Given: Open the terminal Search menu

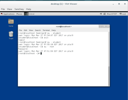Looking at the screenshot, I should (x=38, y=30).
